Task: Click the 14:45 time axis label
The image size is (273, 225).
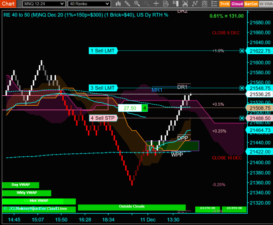Action: pyautogui.click(x=14, y=220)
